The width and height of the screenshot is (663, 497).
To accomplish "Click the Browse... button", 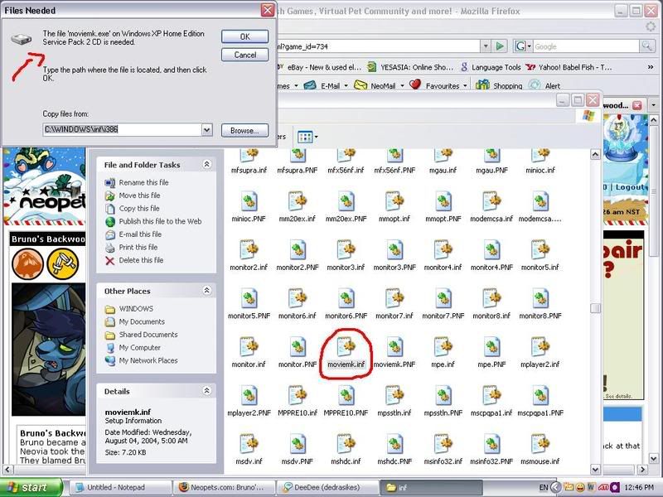I will click(x=244, y=131).
